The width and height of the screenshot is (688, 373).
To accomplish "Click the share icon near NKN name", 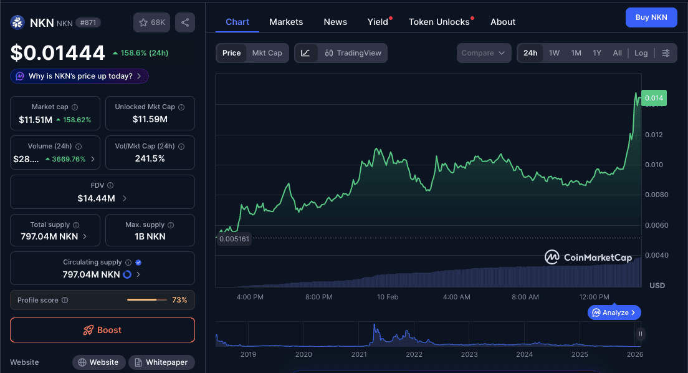I will point(185,22).
